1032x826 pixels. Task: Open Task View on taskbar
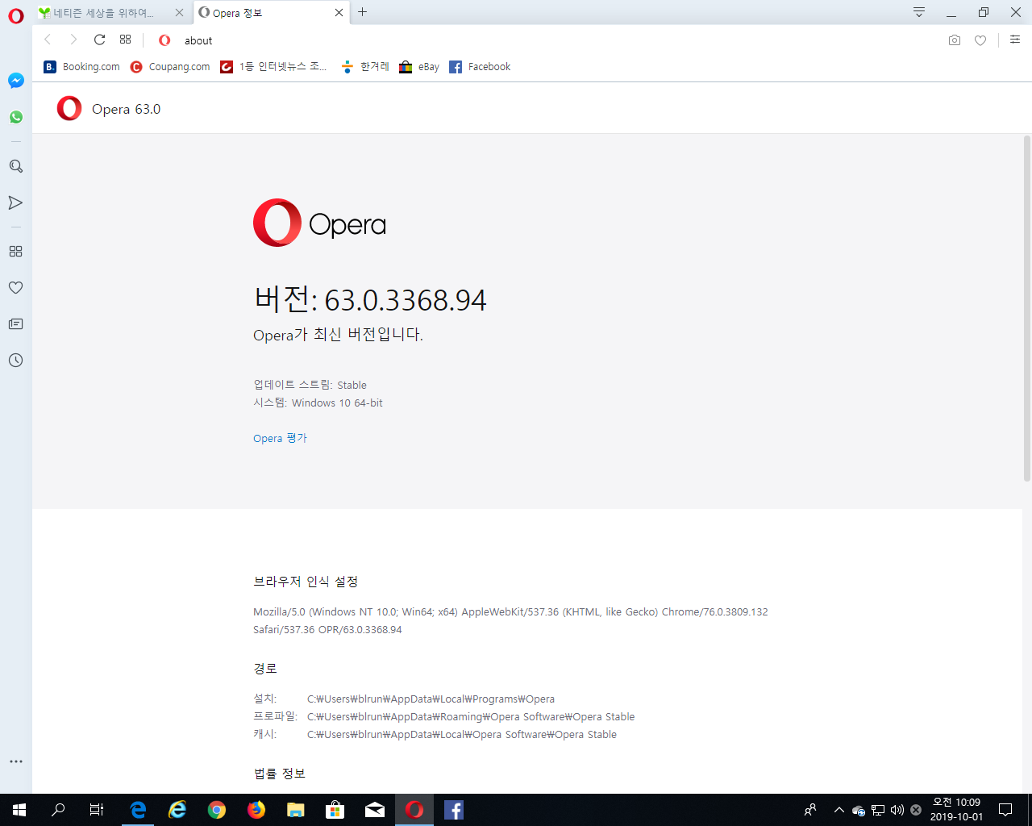coord(97,810)
